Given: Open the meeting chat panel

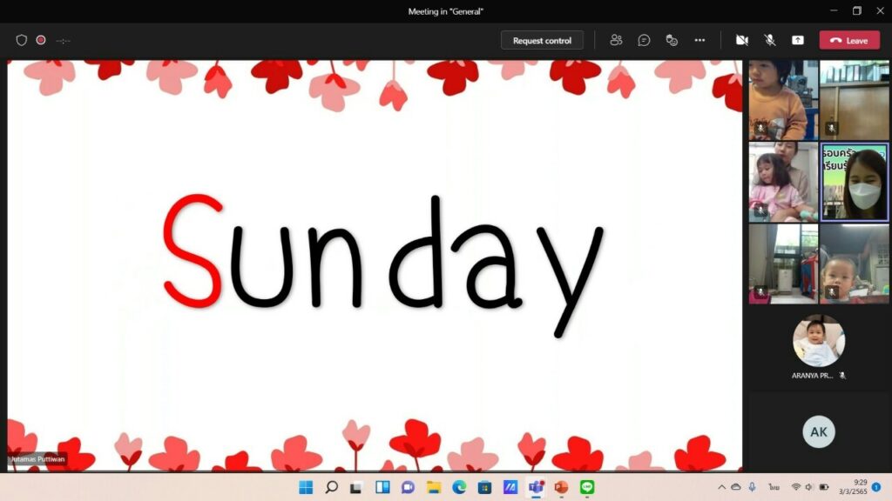Looking at the screenshot, I should pos(644,40).
